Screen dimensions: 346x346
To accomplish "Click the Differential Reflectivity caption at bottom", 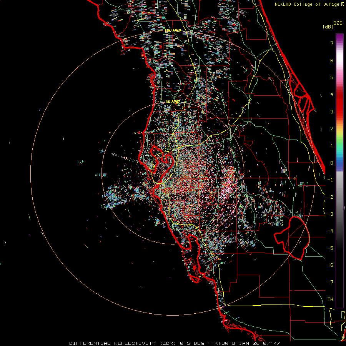I will pos(175,343).
